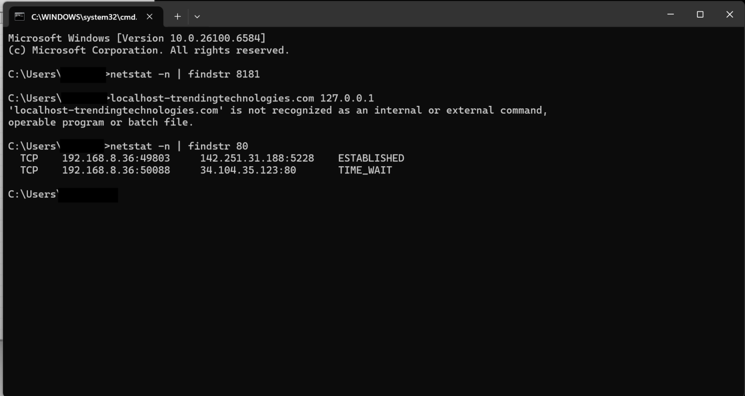Click local address 192.168.8.36:49803
This screenshot has height=396, width=745.
[x=116, y=158]
